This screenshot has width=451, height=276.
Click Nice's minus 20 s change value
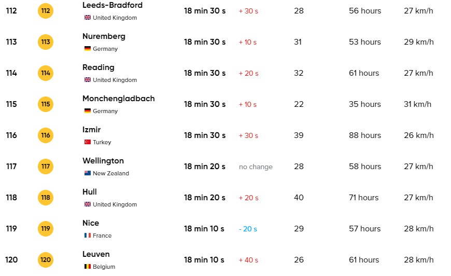[x=248, y=229]
